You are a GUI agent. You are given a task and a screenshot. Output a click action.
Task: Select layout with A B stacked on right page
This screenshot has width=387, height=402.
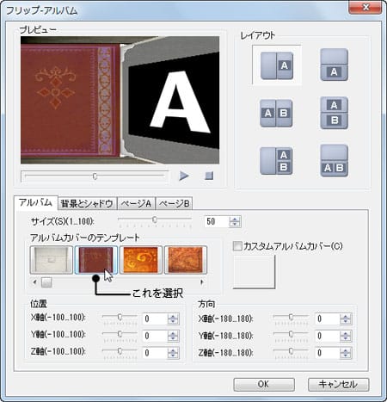(276, 161)
